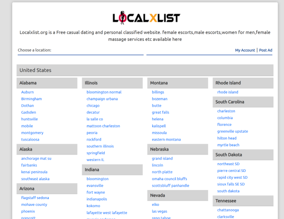This screenshot has height=219, width=284.
Task: Choose phoenix under Arizona
Action: pyautogui.click(x=28, y=211)
